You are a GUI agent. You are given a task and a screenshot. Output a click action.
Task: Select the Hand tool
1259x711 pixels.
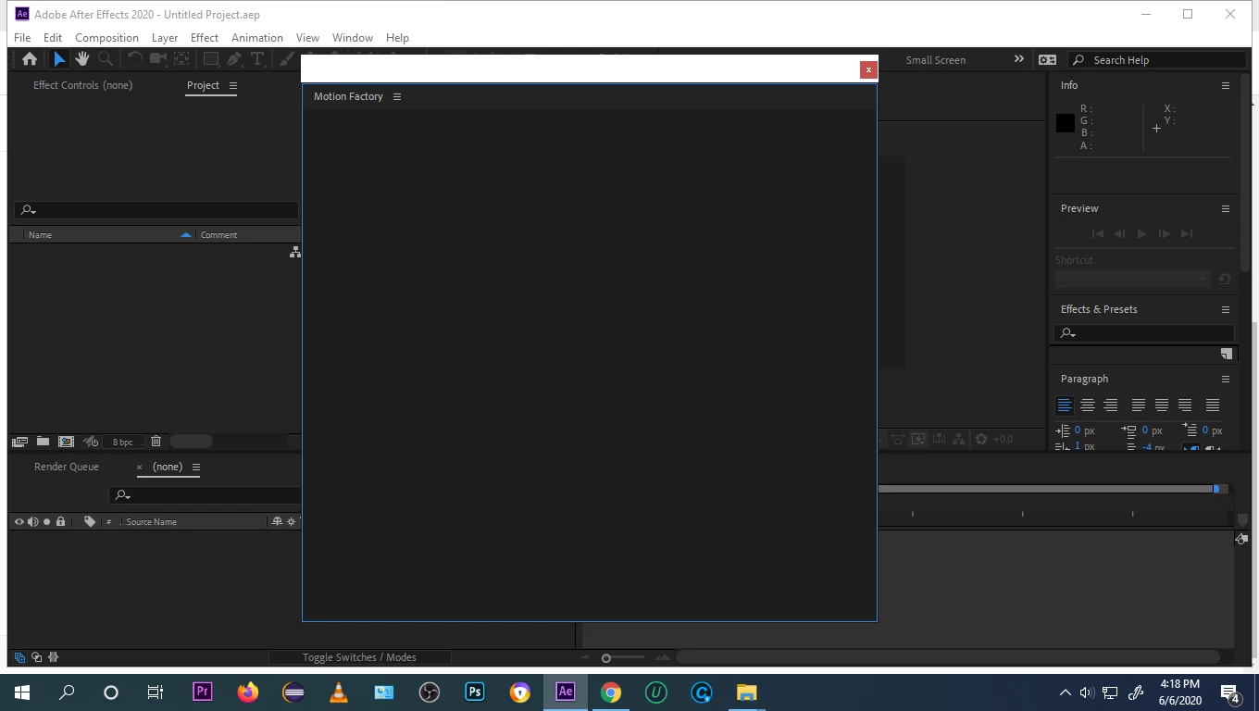pos(82,59)
